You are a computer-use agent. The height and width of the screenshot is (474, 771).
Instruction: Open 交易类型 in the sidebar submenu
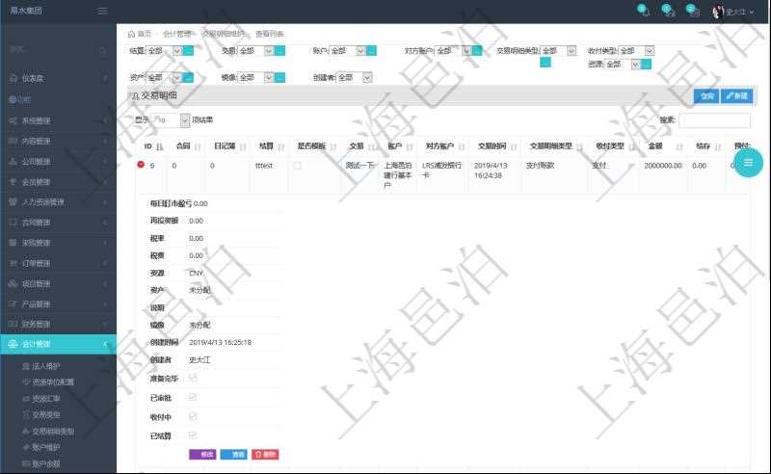(x=53, y=414)
